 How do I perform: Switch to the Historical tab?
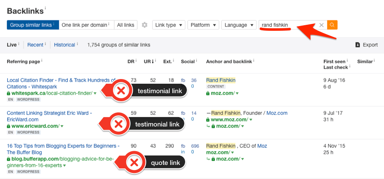pyautogui.click(x=64, y=45)
